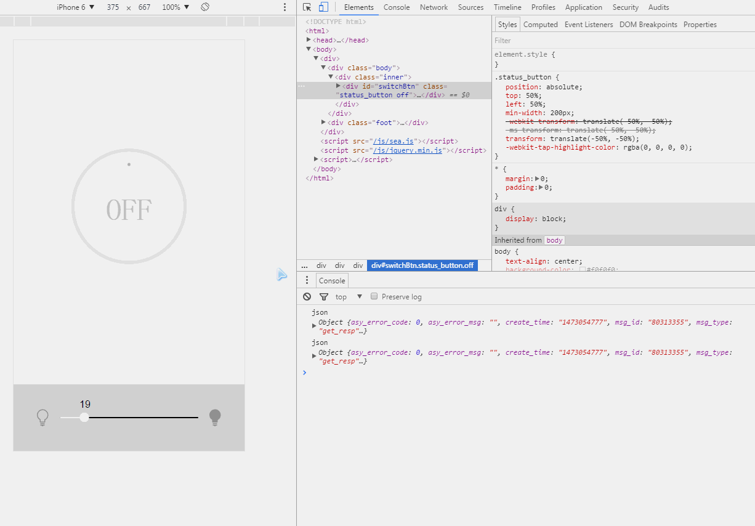Screen dimensions: 755x526
Task: Clear console with the ban icon
Action: coord(307,297)
